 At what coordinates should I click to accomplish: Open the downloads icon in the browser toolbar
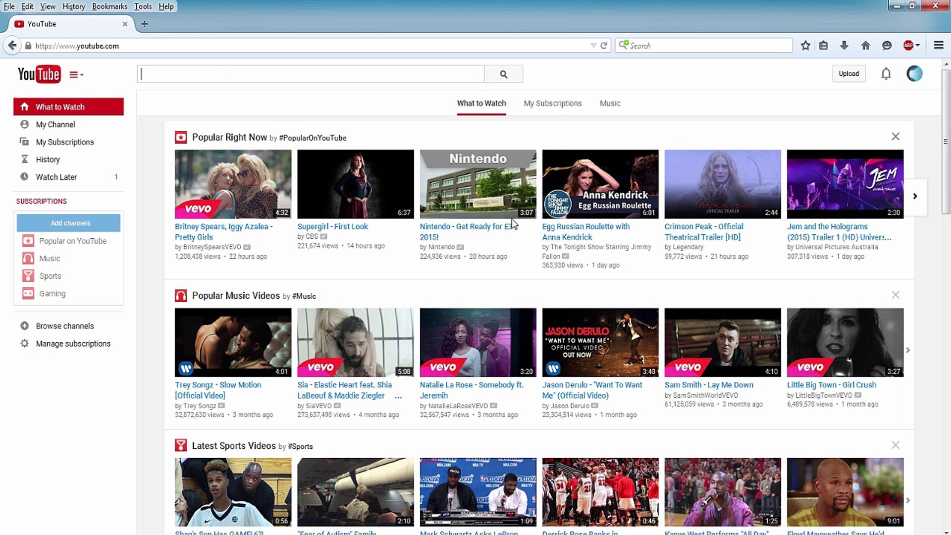[x=844, y=45]
